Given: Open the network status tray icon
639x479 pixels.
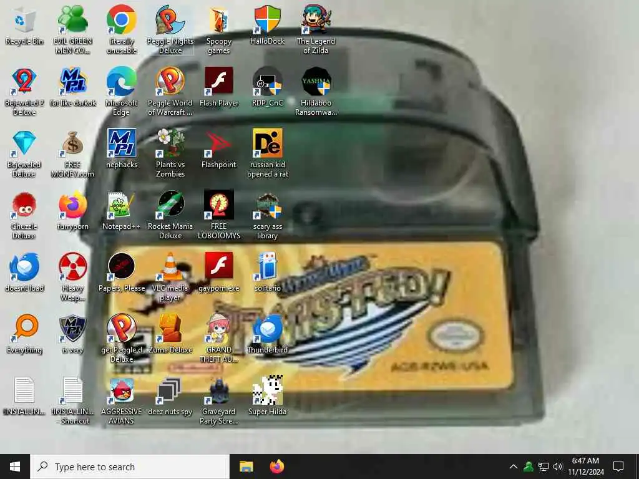Looking at the screenshot, I should (544, 467).
